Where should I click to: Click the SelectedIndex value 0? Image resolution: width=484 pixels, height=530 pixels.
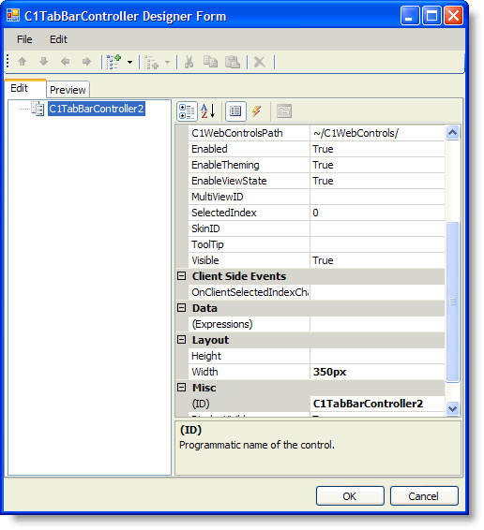pos(377,213)
